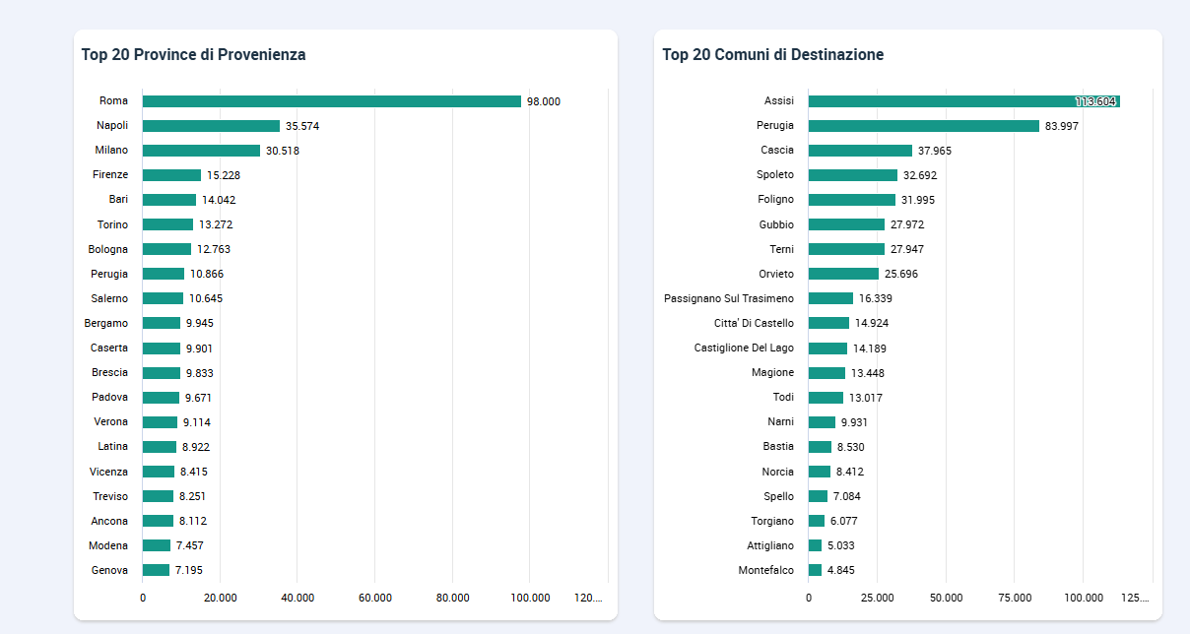
Task: Click the Foligno bar in the destination chart
Action: [852, 200]
